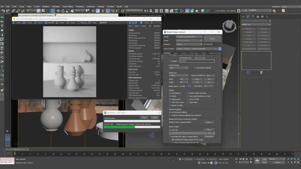Open the Rendering menu
Image resolution: width=301 pixels, height=169 pixels.
80,7
